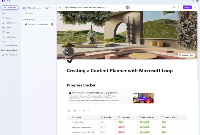This screenshot has height=135, width=200.
Task: Click the Skillshare course thumbnail image
Action: tap(143, 98)
